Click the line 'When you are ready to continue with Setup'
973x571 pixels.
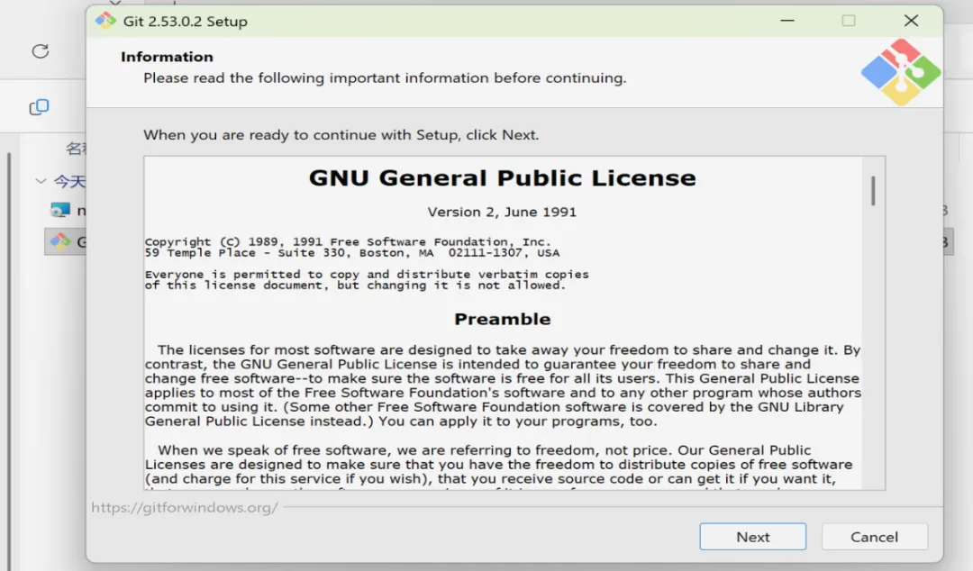[x=341, y=135]
